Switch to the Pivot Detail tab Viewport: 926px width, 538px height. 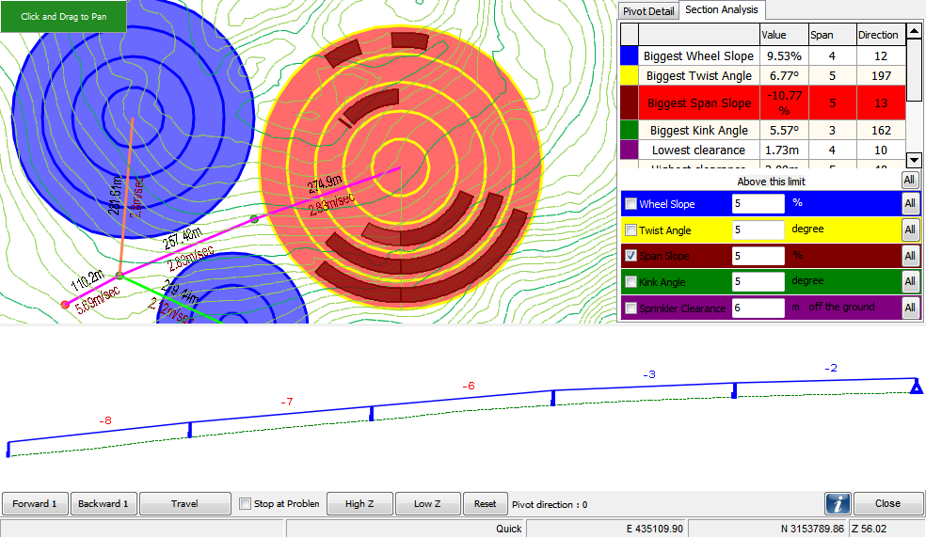[648, 11]
